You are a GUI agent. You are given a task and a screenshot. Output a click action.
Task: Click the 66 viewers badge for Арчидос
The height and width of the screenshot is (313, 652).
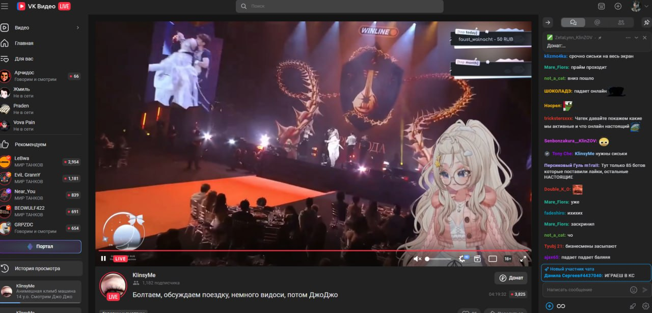pyautogui.click(x=74, y=76)
